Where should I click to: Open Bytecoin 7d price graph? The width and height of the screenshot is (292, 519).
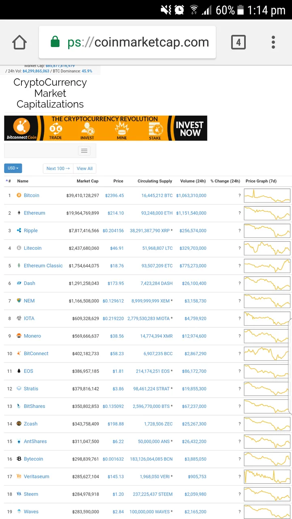[x=267, y=459]
